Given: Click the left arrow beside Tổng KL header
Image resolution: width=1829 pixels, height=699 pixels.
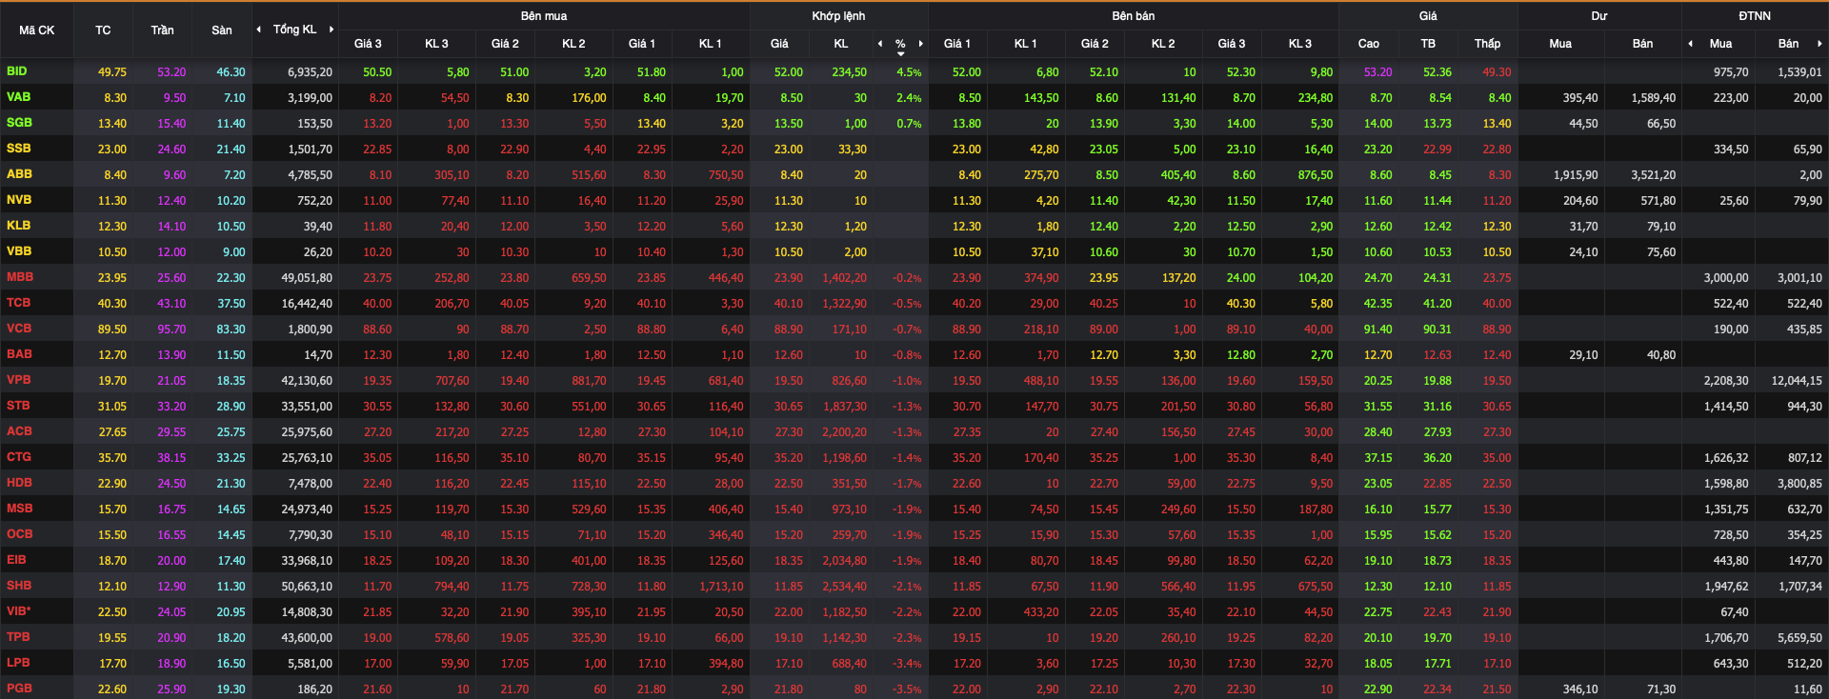Looking at the screenshot, I should pyautogui.click(x=259, y=30).
